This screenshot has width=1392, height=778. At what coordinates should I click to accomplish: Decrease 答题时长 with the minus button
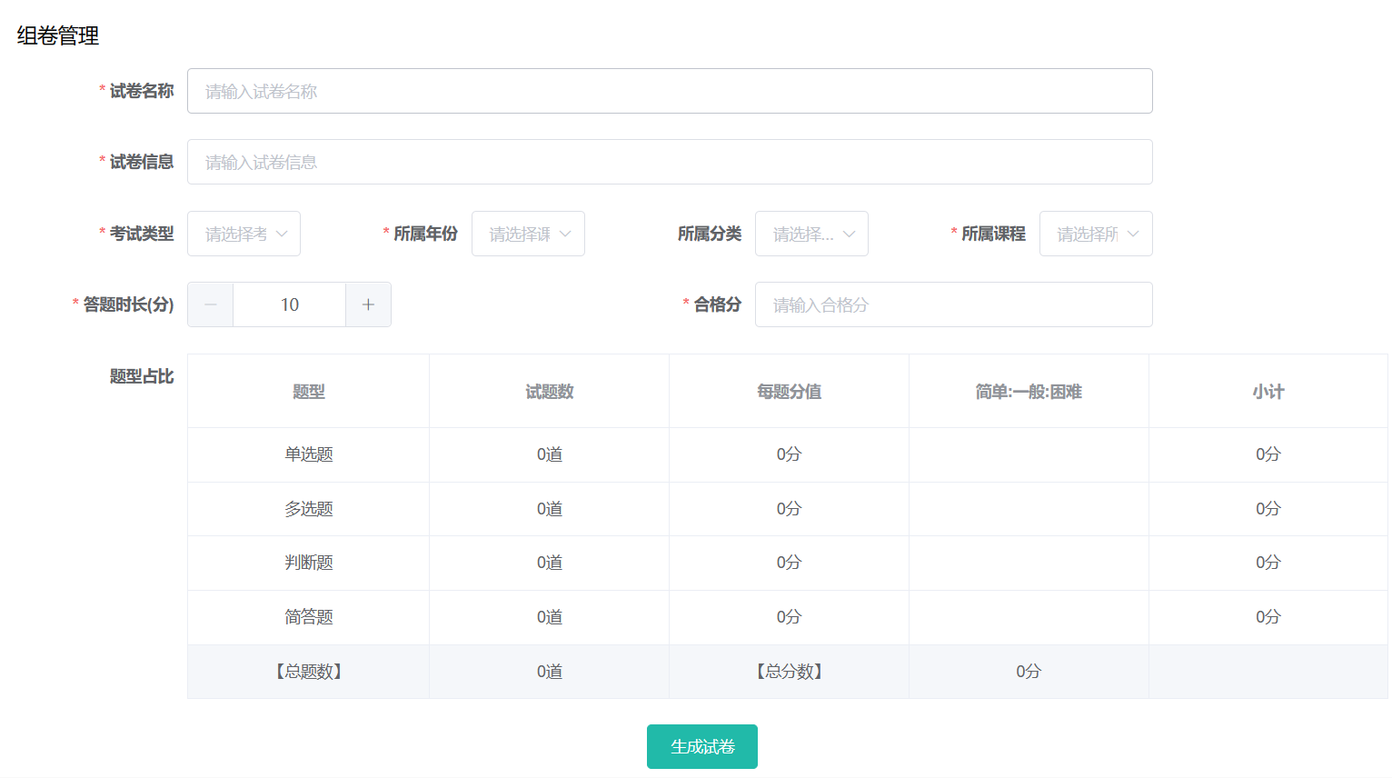(211, 304)
